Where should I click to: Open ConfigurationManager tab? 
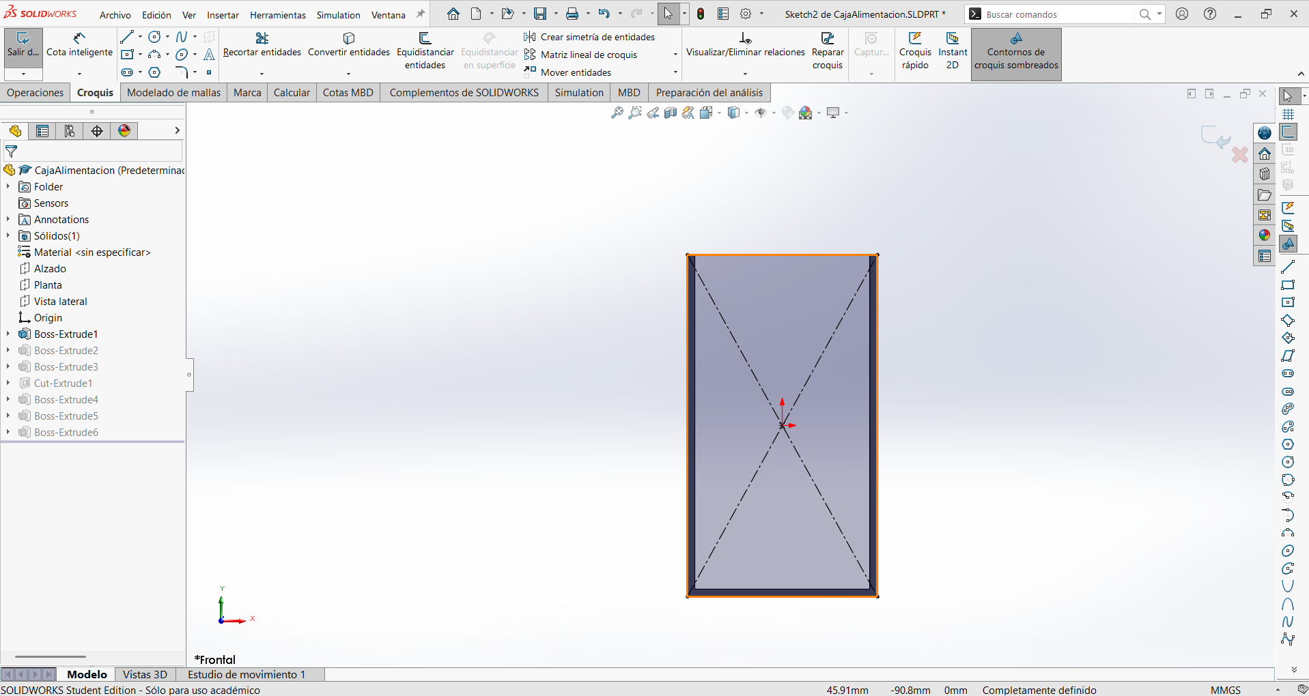(70, 131)
